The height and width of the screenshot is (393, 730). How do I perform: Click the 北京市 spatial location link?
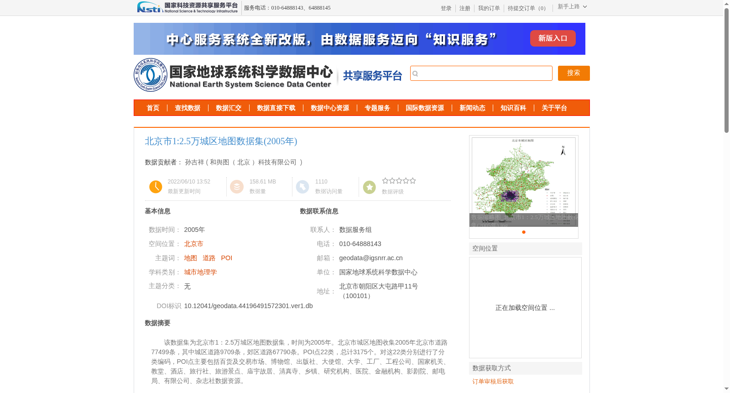click(x=193, y=244)
